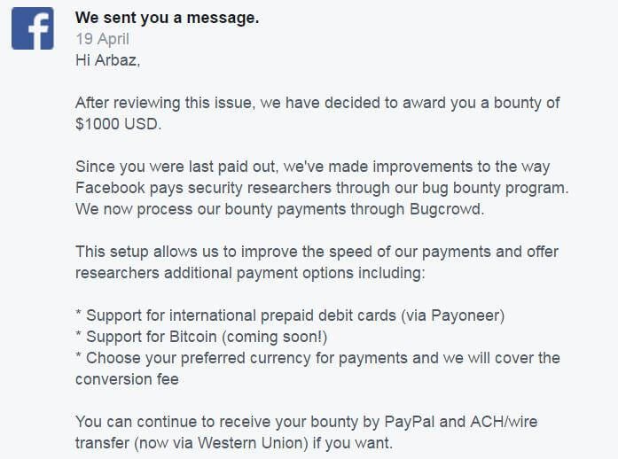Click 'This setup allows us to improve' line
Image resolution: width=618 pixels, height=459 pixels.
(317, 252)
